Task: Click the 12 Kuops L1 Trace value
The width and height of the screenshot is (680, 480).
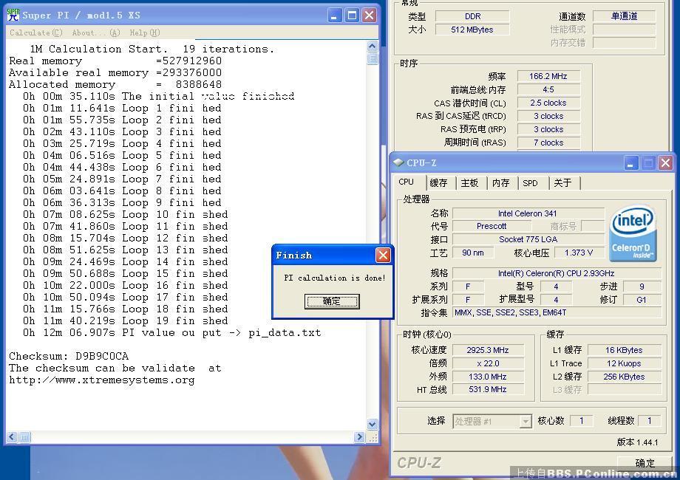Action: pos(624,363)
